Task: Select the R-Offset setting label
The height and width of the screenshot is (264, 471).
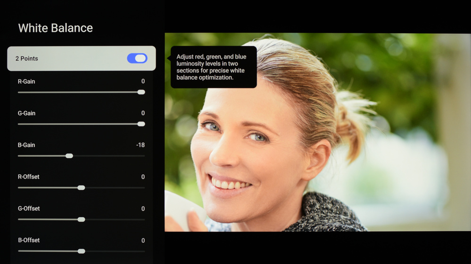Action: tap(29, 177)
